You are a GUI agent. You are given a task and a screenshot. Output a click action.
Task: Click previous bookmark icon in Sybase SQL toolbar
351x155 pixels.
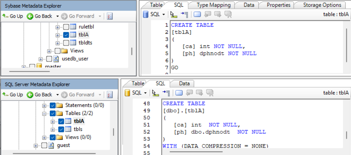tap(208, 15)
